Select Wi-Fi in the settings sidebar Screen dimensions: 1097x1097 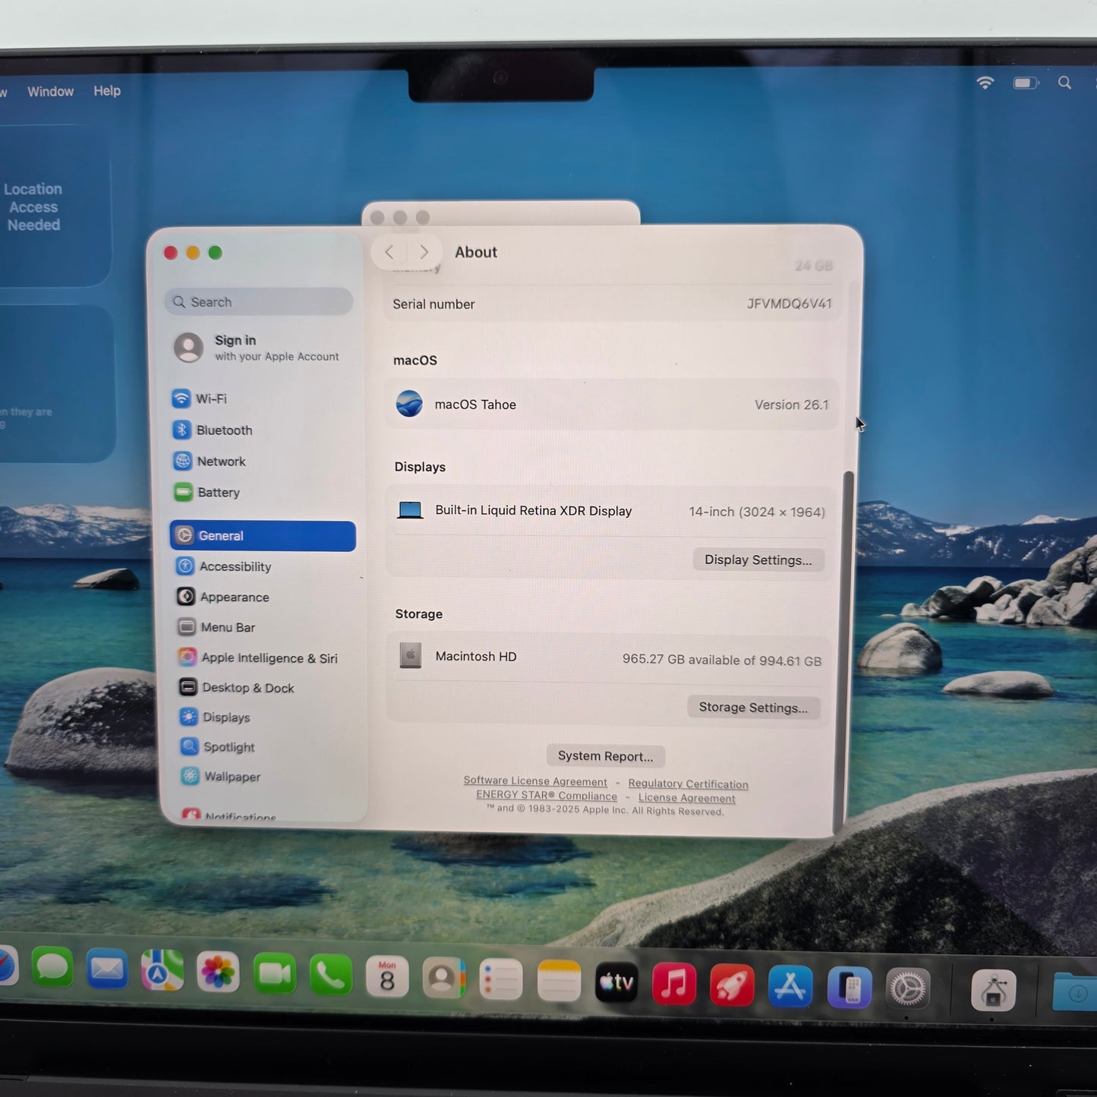click(x=211, y=399)
